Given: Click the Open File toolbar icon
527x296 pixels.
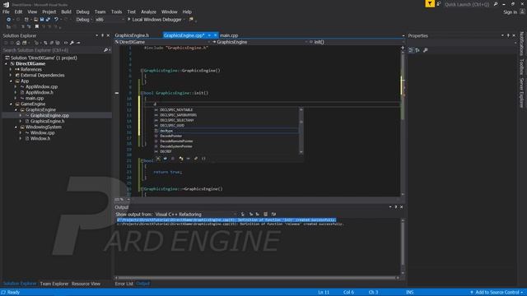Looking at the screenshot, I should click(35, 20).
